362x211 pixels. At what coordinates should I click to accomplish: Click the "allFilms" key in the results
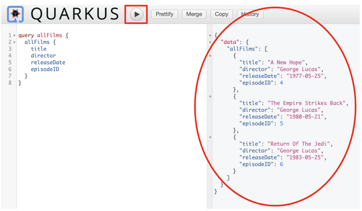click(242, 49)
